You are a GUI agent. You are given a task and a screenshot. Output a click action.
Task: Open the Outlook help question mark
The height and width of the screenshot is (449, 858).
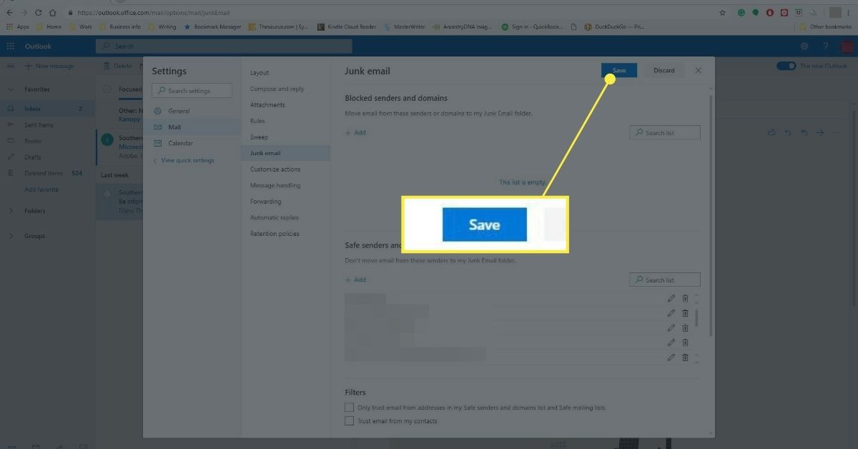pos(826,46)
